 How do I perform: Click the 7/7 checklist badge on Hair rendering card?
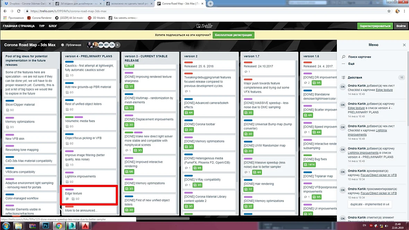click(x=248, y=189)
